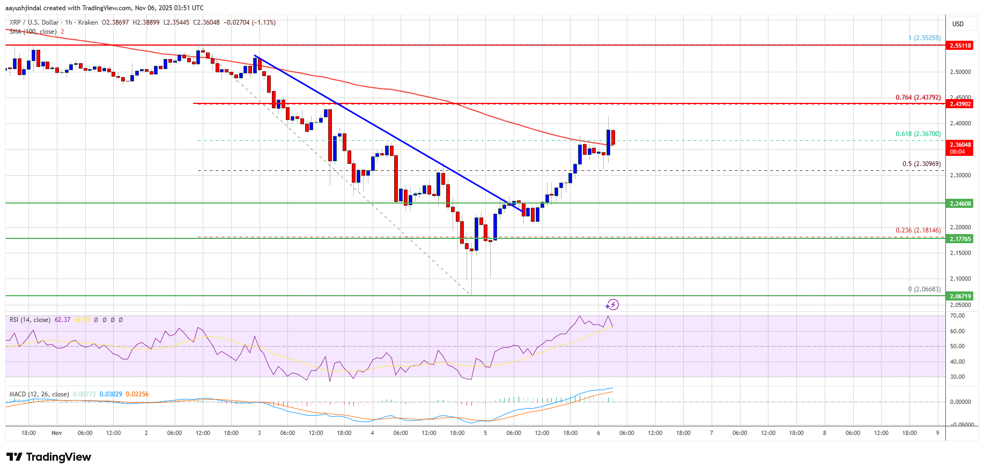
Task: Click the 0.618 (2.36700) Fibonacci level label
Action: coord(918,134)
